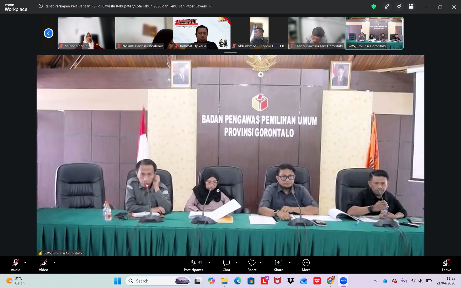
Task: Expand chat options arrow
Action: point(236,263)
